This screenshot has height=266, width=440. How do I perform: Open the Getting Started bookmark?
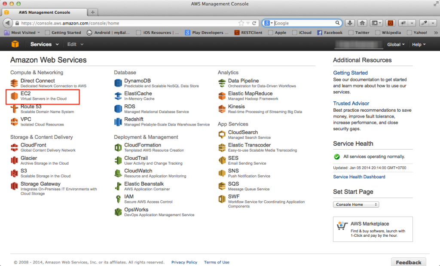63,33
